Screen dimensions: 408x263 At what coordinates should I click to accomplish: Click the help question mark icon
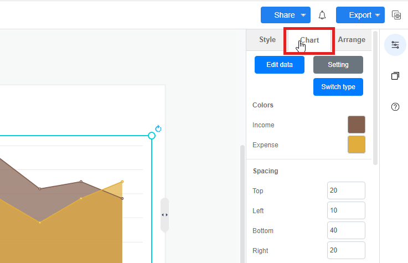coord(395,107)
